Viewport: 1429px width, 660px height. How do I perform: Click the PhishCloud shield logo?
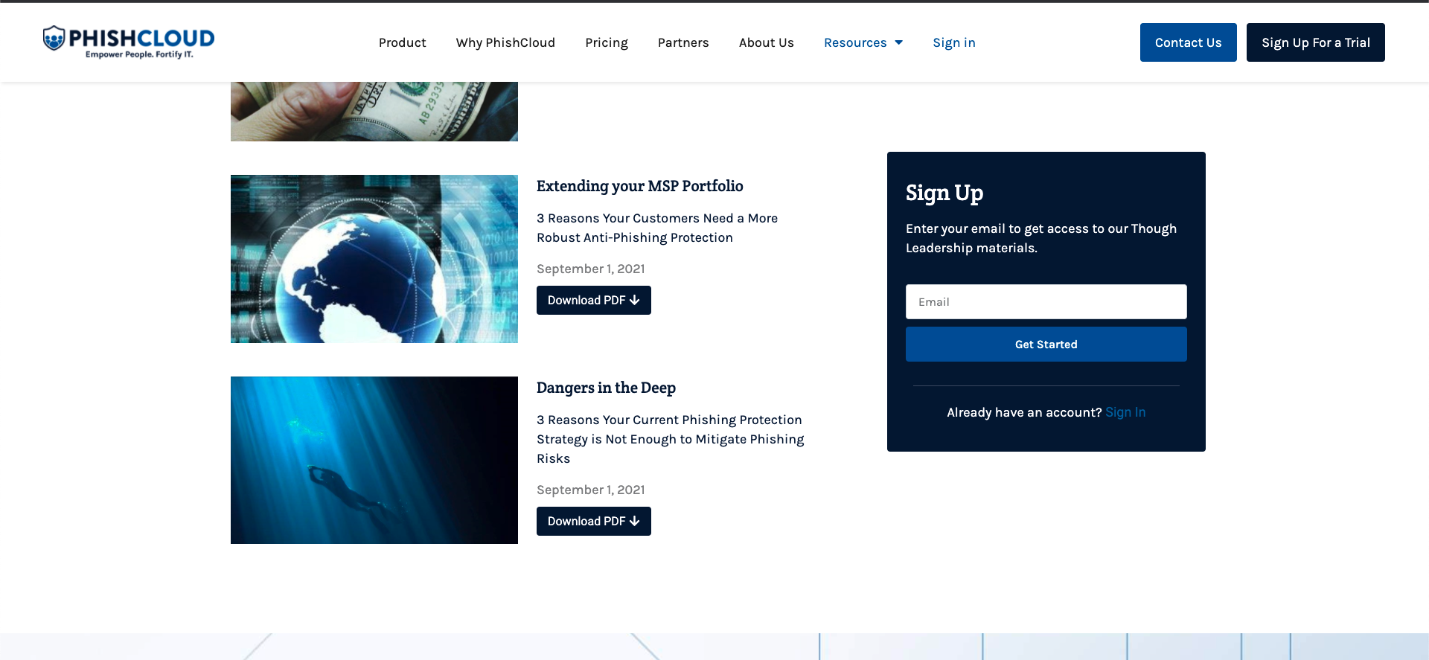tap(54, 38)
